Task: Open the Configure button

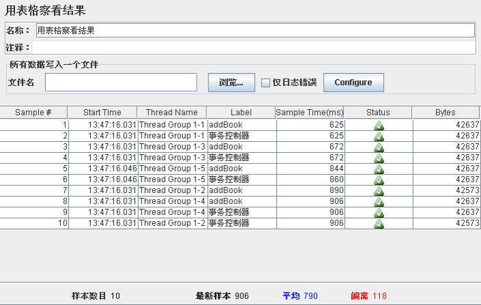Action: pos(353,83)
